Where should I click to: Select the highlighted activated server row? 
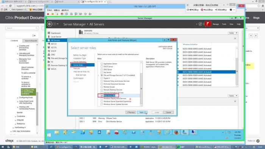(x=206, y=72)
